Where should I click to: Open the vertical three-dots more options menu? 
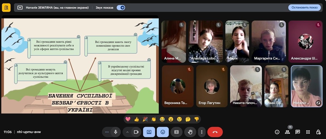202,132
